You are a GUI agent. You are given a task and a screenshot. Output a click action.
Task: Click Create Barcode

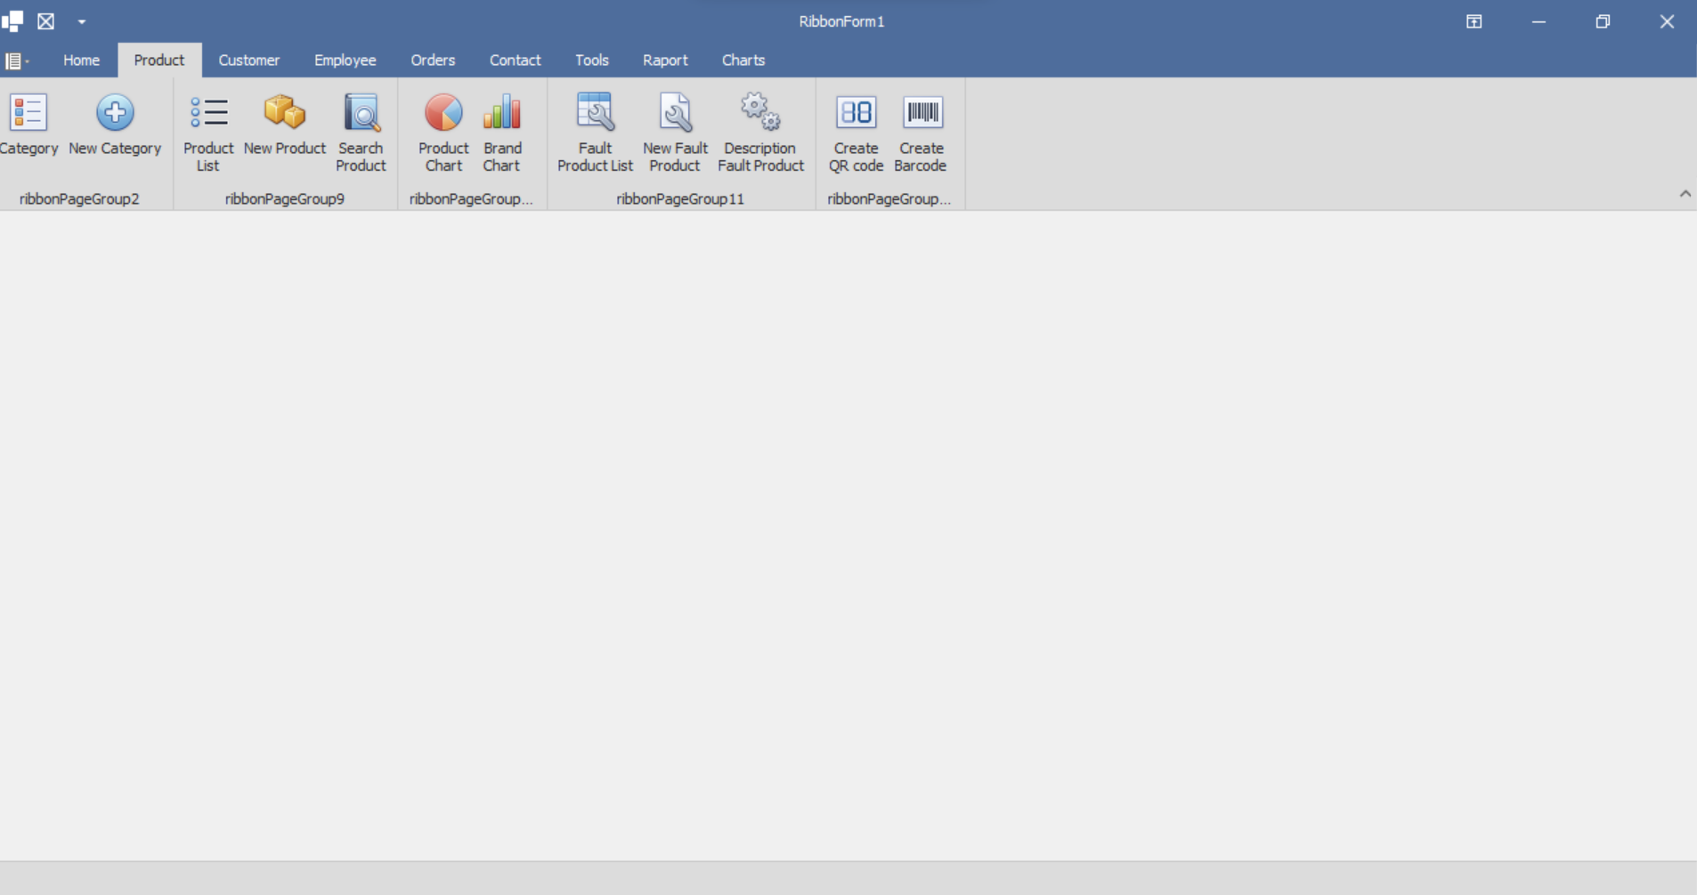click(x=922, y=113)
